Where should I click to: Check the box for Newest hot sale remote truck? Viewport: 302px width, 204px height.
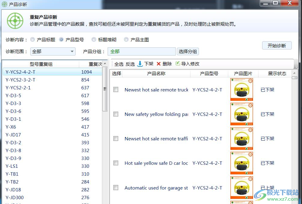[x=116, y=90]
